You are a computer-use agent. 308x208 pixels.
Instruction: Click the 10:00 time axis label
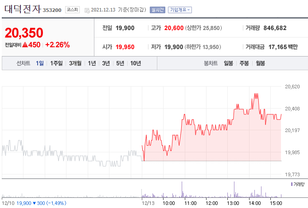coord(169,203)
